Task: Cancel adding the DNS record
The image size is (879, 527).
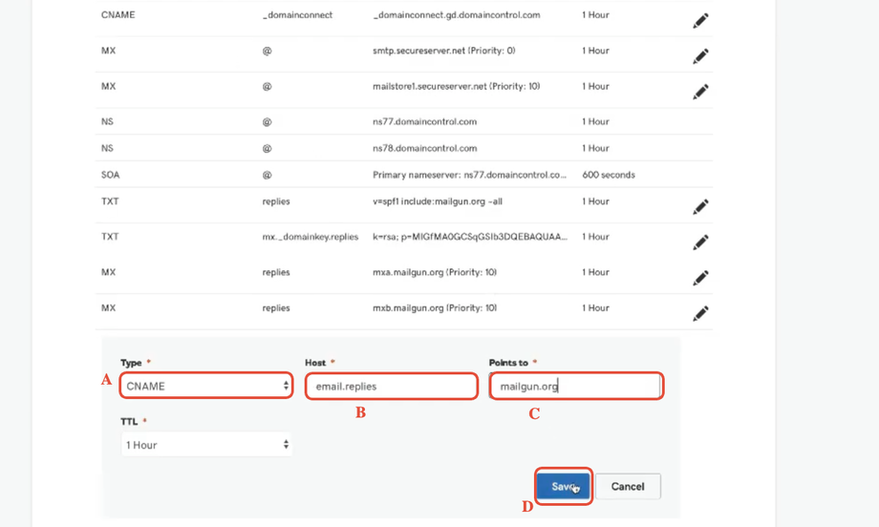Action: 628,486
